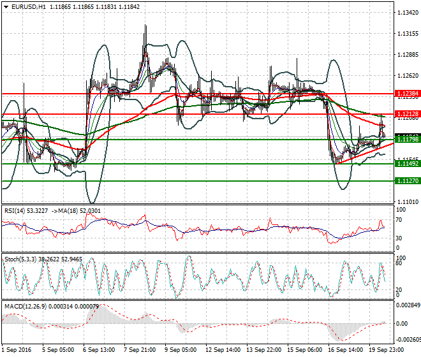Click the 7 Sep 21:00 time axis label
Image resolution: width=421 pixels, height=357 pixels.
click(140, 350)
